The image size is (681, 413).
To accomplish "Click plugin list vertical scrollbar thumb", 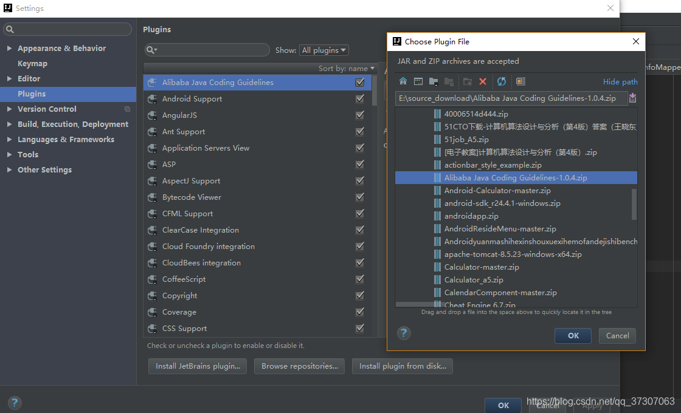I will click(x=375, y=90).
